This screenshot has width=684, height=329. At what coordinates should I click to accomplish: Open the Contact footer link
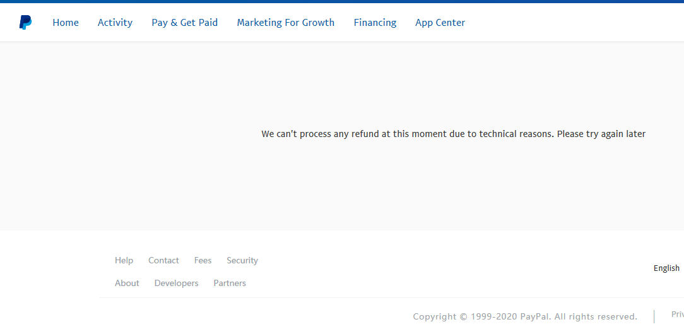pos(163,260)
